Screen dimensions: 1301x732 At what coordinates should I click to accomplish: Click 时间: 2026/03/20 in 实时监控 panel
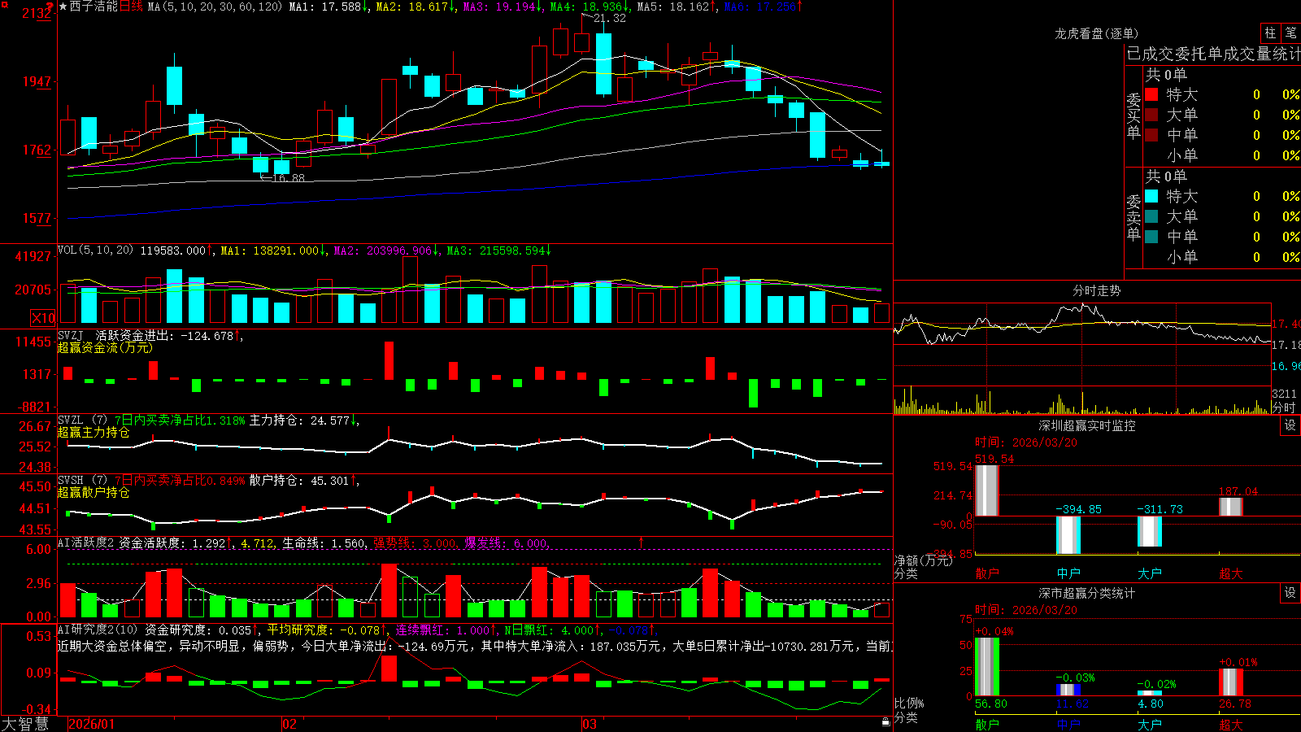click(x=1026, y=442)
